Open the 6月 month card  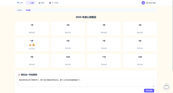pos(68,44)
